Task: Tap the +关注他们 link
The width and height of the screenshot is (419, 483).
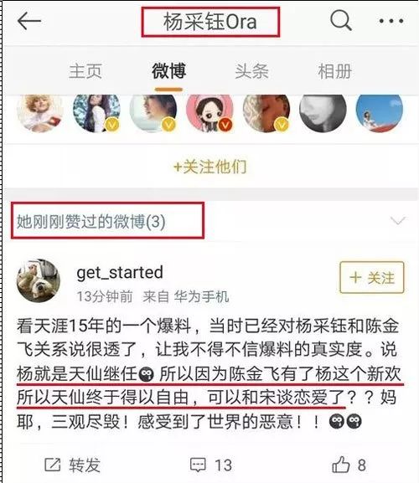Action: click(209, 167)
